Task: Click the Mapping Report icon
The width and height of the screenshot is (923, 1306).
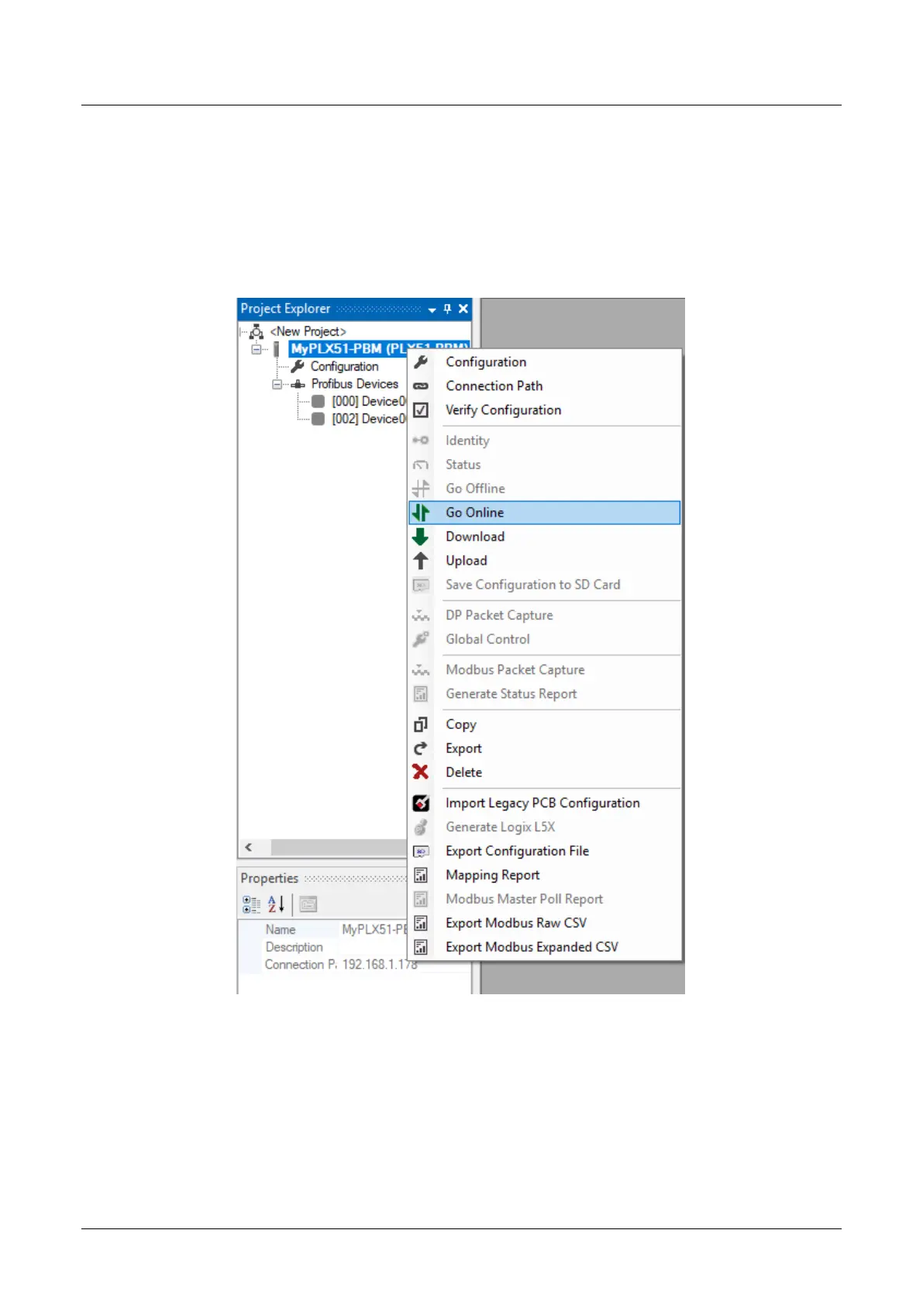Action: tap(421, 876)
